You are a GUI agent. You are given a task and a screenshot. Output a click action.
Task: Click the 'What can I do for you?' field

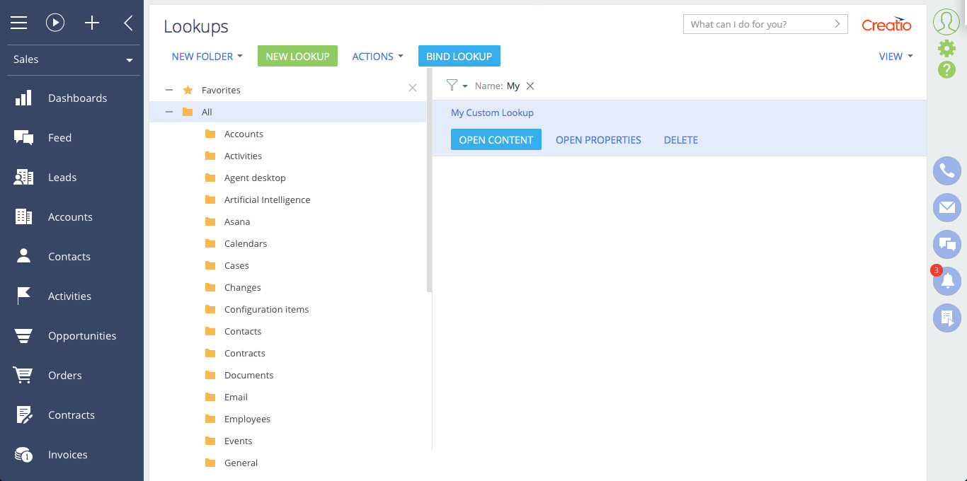click(757, 24)
